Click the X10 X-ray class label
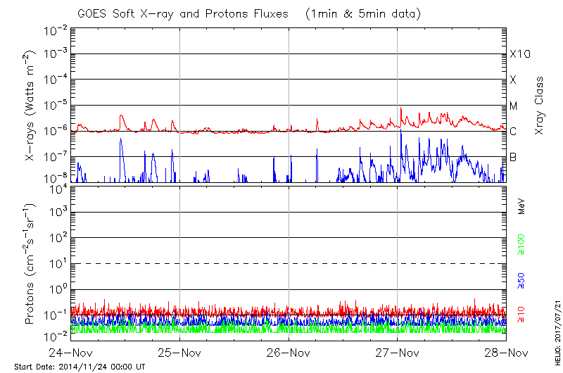The height and width of the screenshot is (373, 563). tap(519, 54)
